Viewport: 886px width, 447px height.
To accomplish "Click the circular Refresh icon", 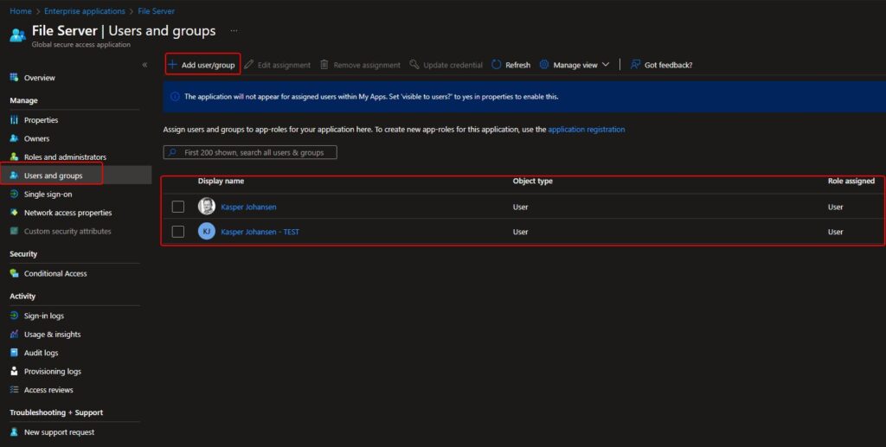I will coord(496,65).
